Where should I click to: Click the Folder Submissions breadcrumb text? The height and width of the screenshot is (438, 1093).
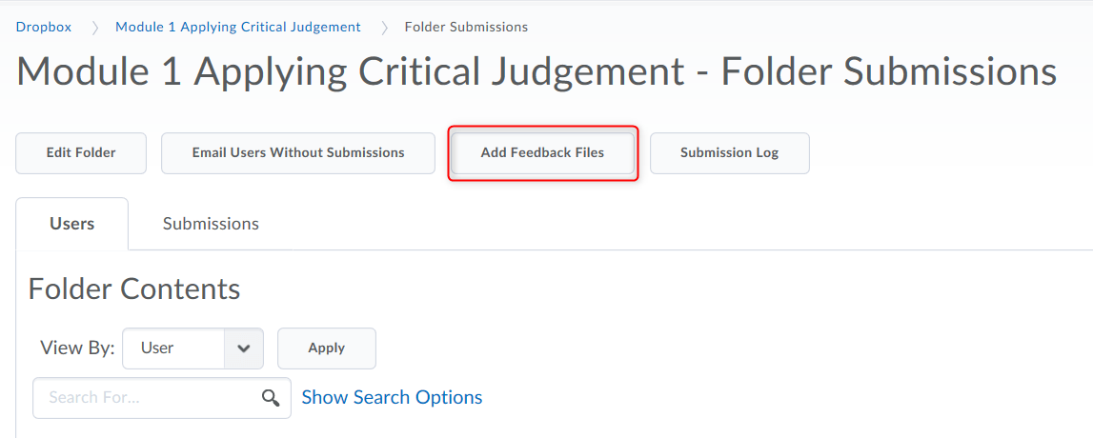coord(466,27)
